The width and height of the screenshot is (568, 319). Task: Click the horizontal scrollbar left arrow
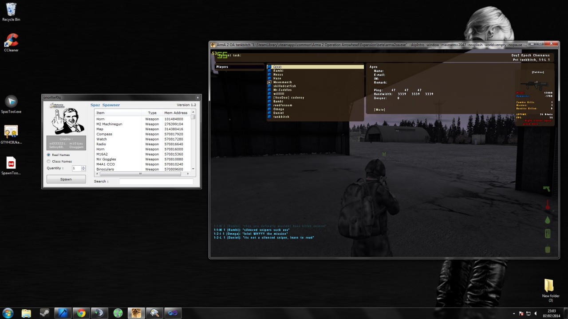click(96, 173)
